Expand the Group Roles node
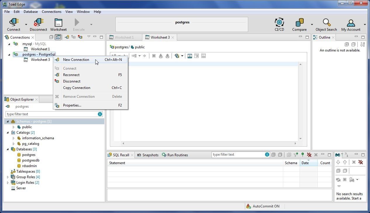 [8, 177]
